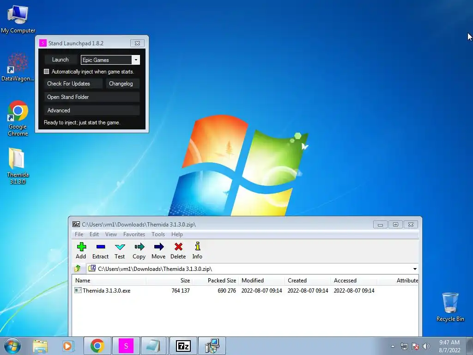Select the Recycle Bin icon
This screenshot has width=473, height=355.
[x=450, y=307]
